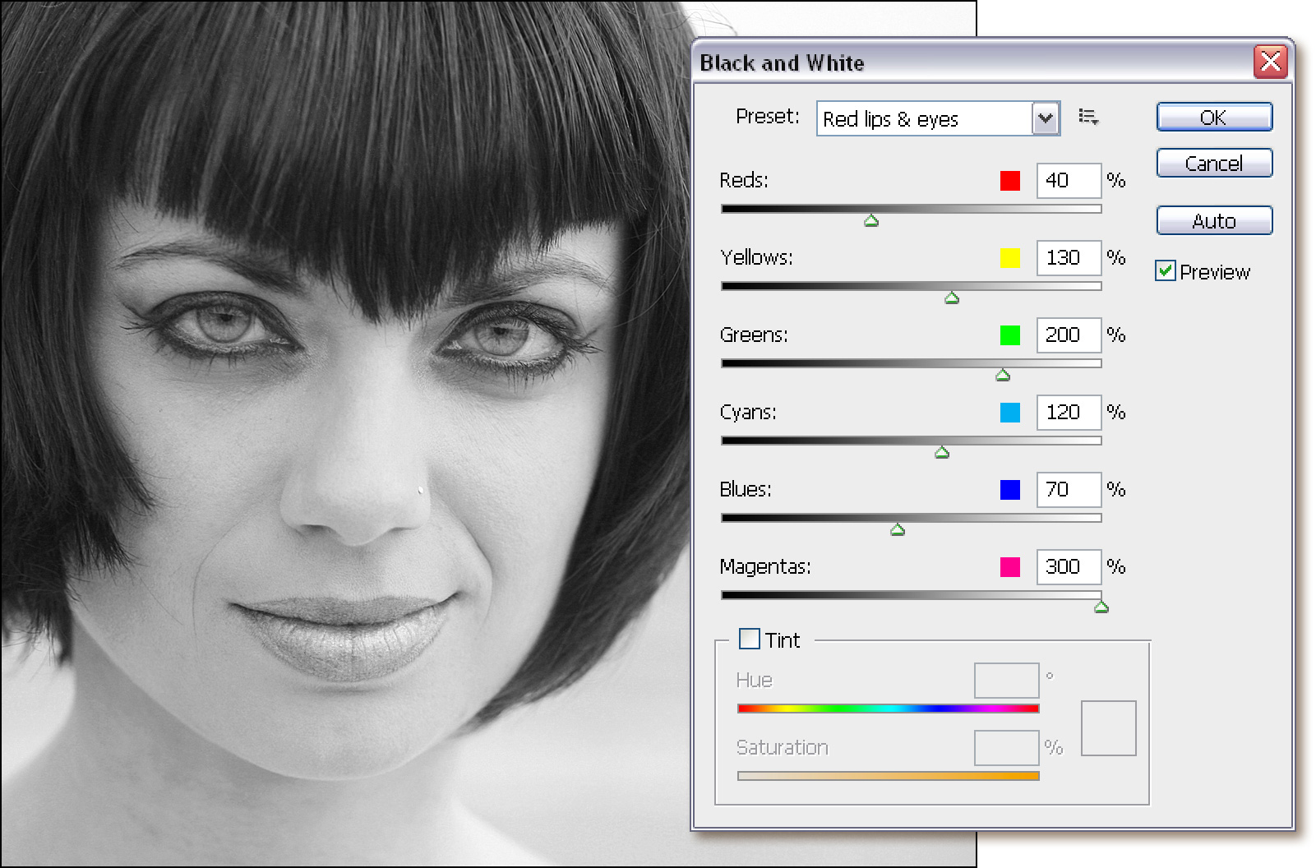The height and width of the screenshot is (868, 1316).
Task: Enable the Tint checkbox
Action: (750, 639)
